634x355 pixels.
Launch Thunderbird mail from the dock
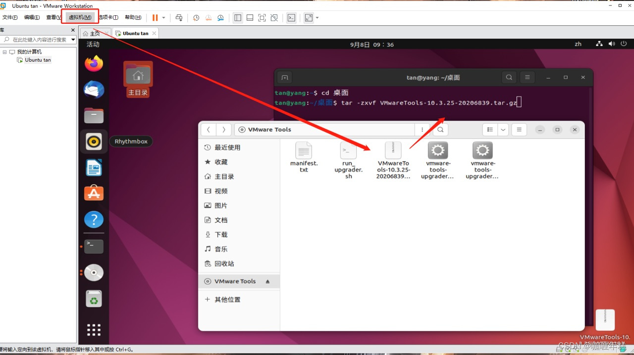point(94,89)
